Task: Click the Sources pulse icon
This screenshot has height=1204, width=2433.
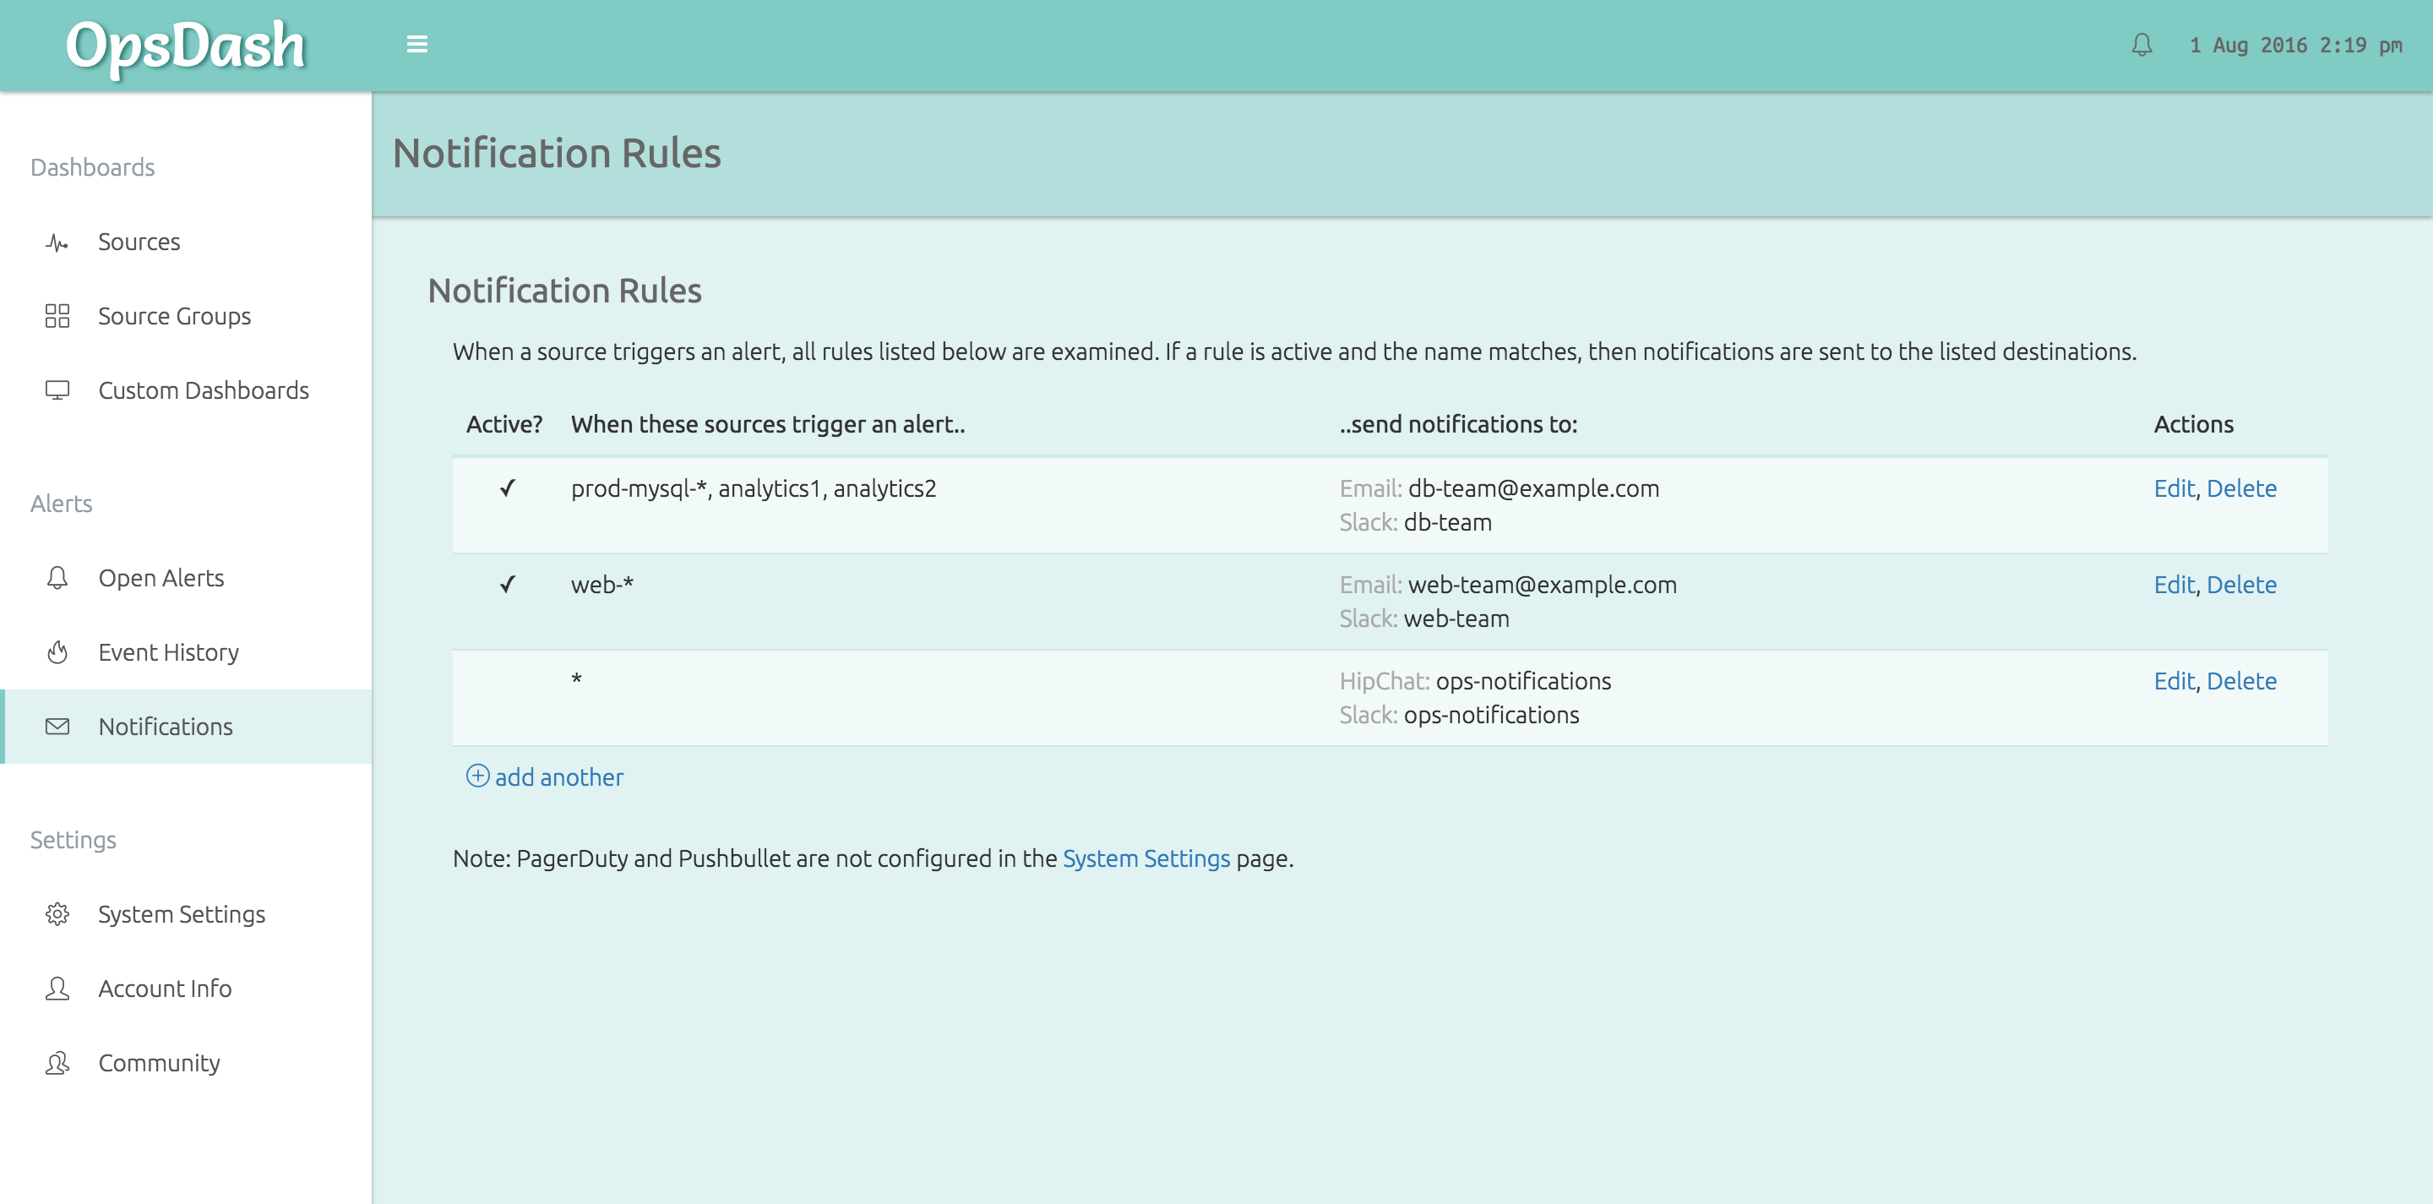Action: (x=57, y=242)
